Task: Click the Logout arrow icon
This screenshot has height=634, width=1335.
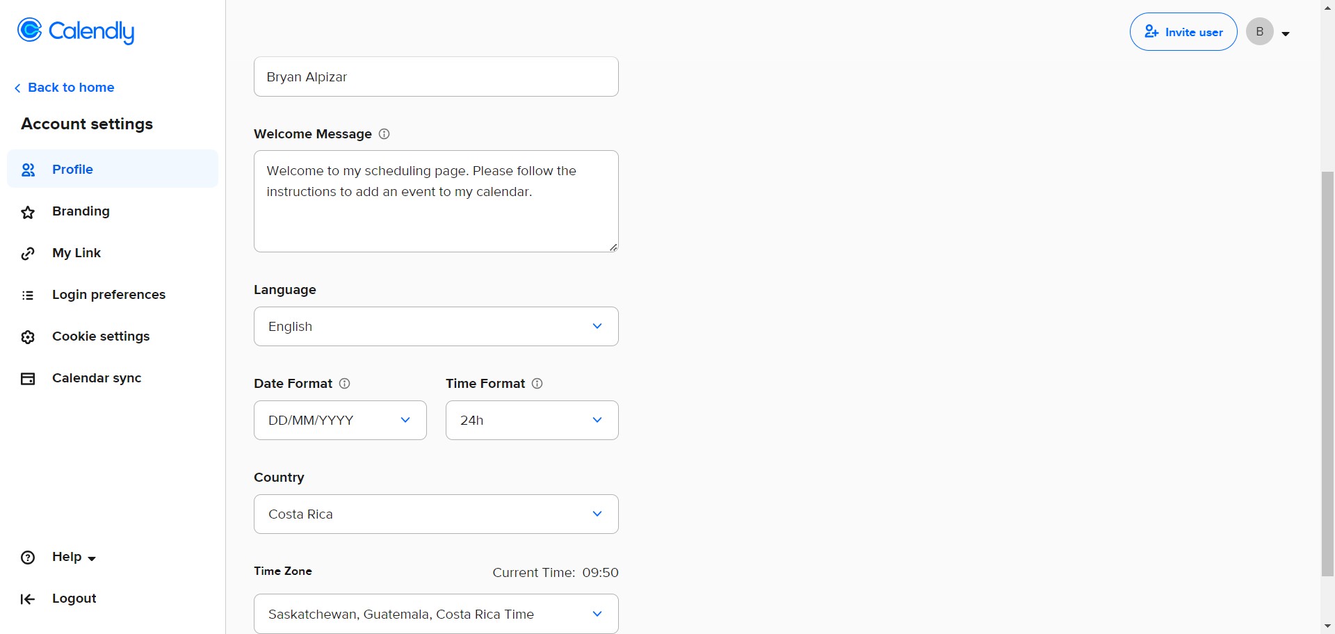Action: tap(28, 599)
